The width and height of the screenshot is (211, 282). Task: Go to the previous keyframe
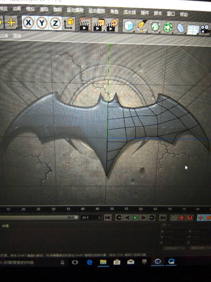(119, 218)
